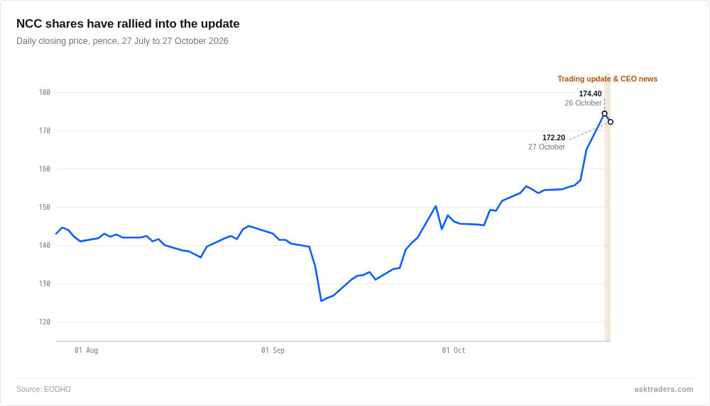710x406 pixels.
Task: Click the 'Trading update & CEO news' annotation
Action: click(x=607, y=79)
